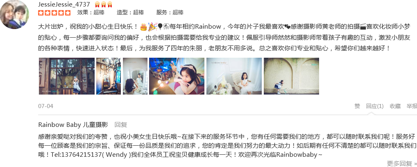Click the clapperboard emoji after 拍摄
Screen dimensions: 417x167
[x=363, y=27]
